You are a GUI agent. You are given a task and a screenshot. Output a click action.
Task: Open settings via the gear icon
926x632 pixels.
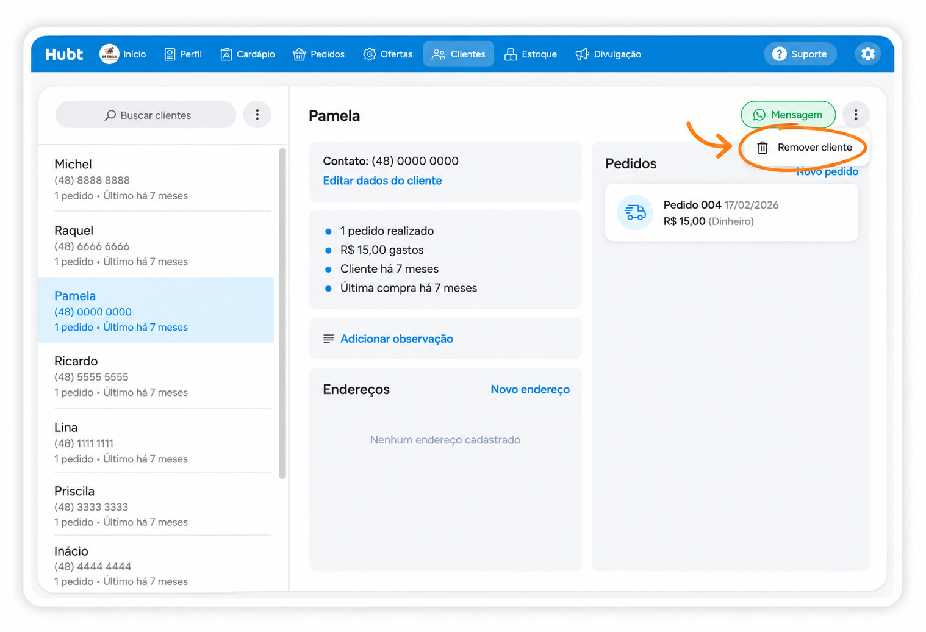[x=867, y=54]
